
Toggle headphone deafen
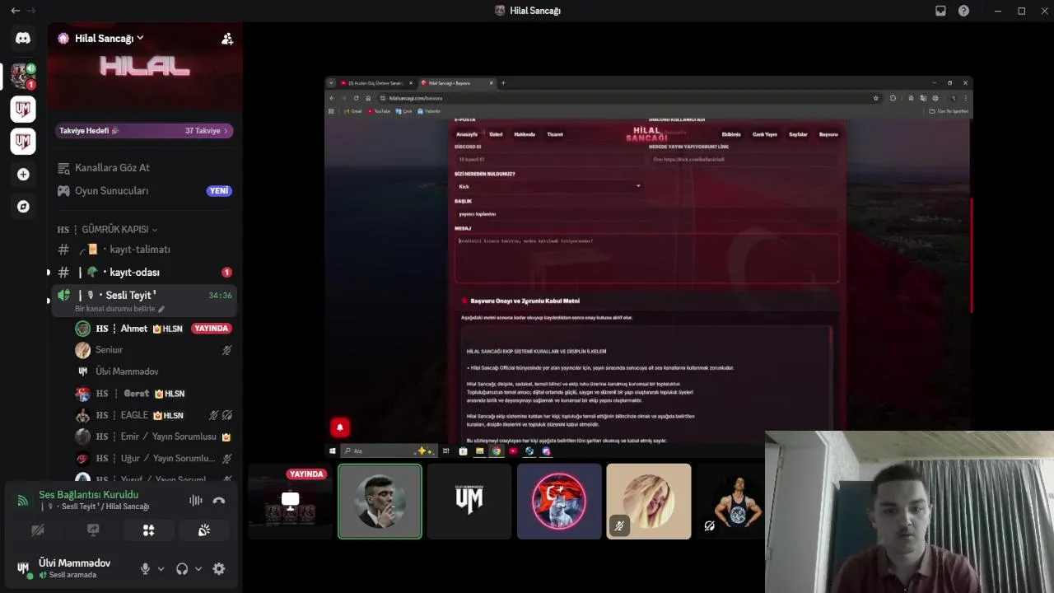[182, 568]
